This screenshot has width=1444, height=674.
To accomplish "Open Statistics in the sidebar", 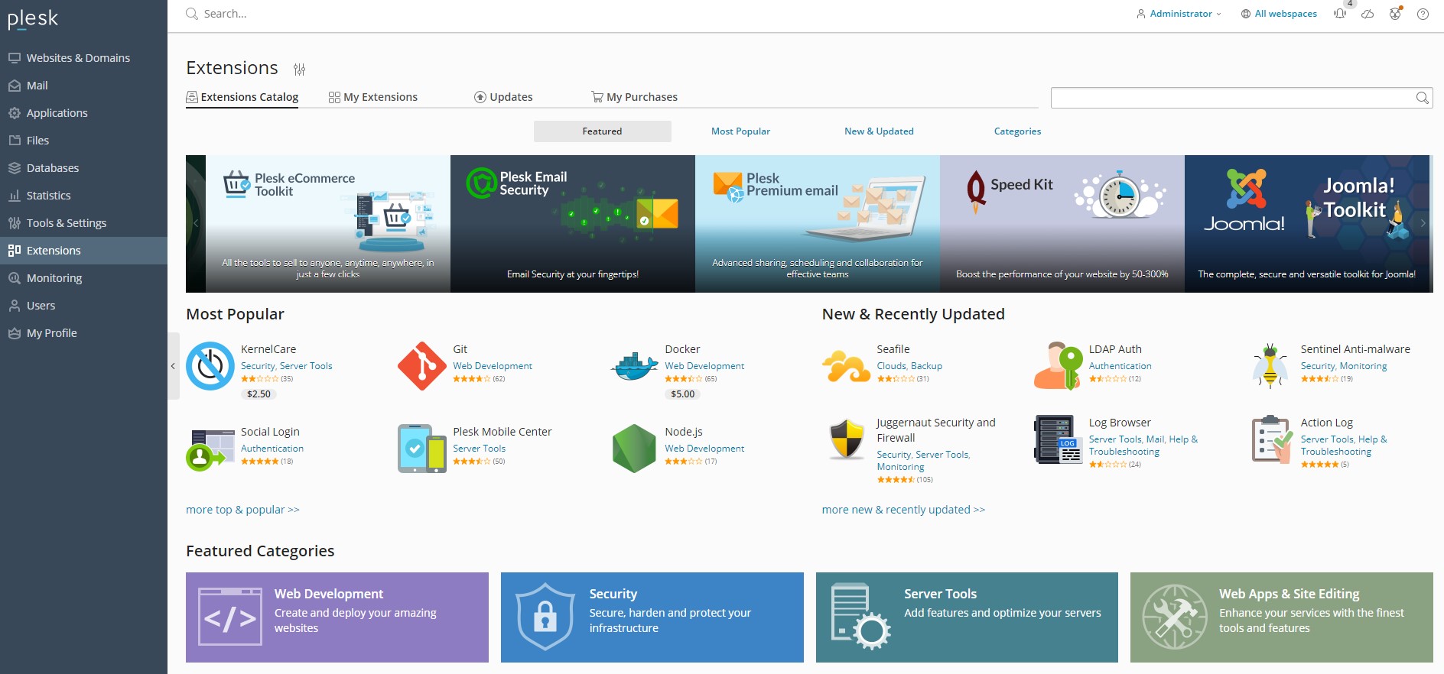I will (83, 196).
